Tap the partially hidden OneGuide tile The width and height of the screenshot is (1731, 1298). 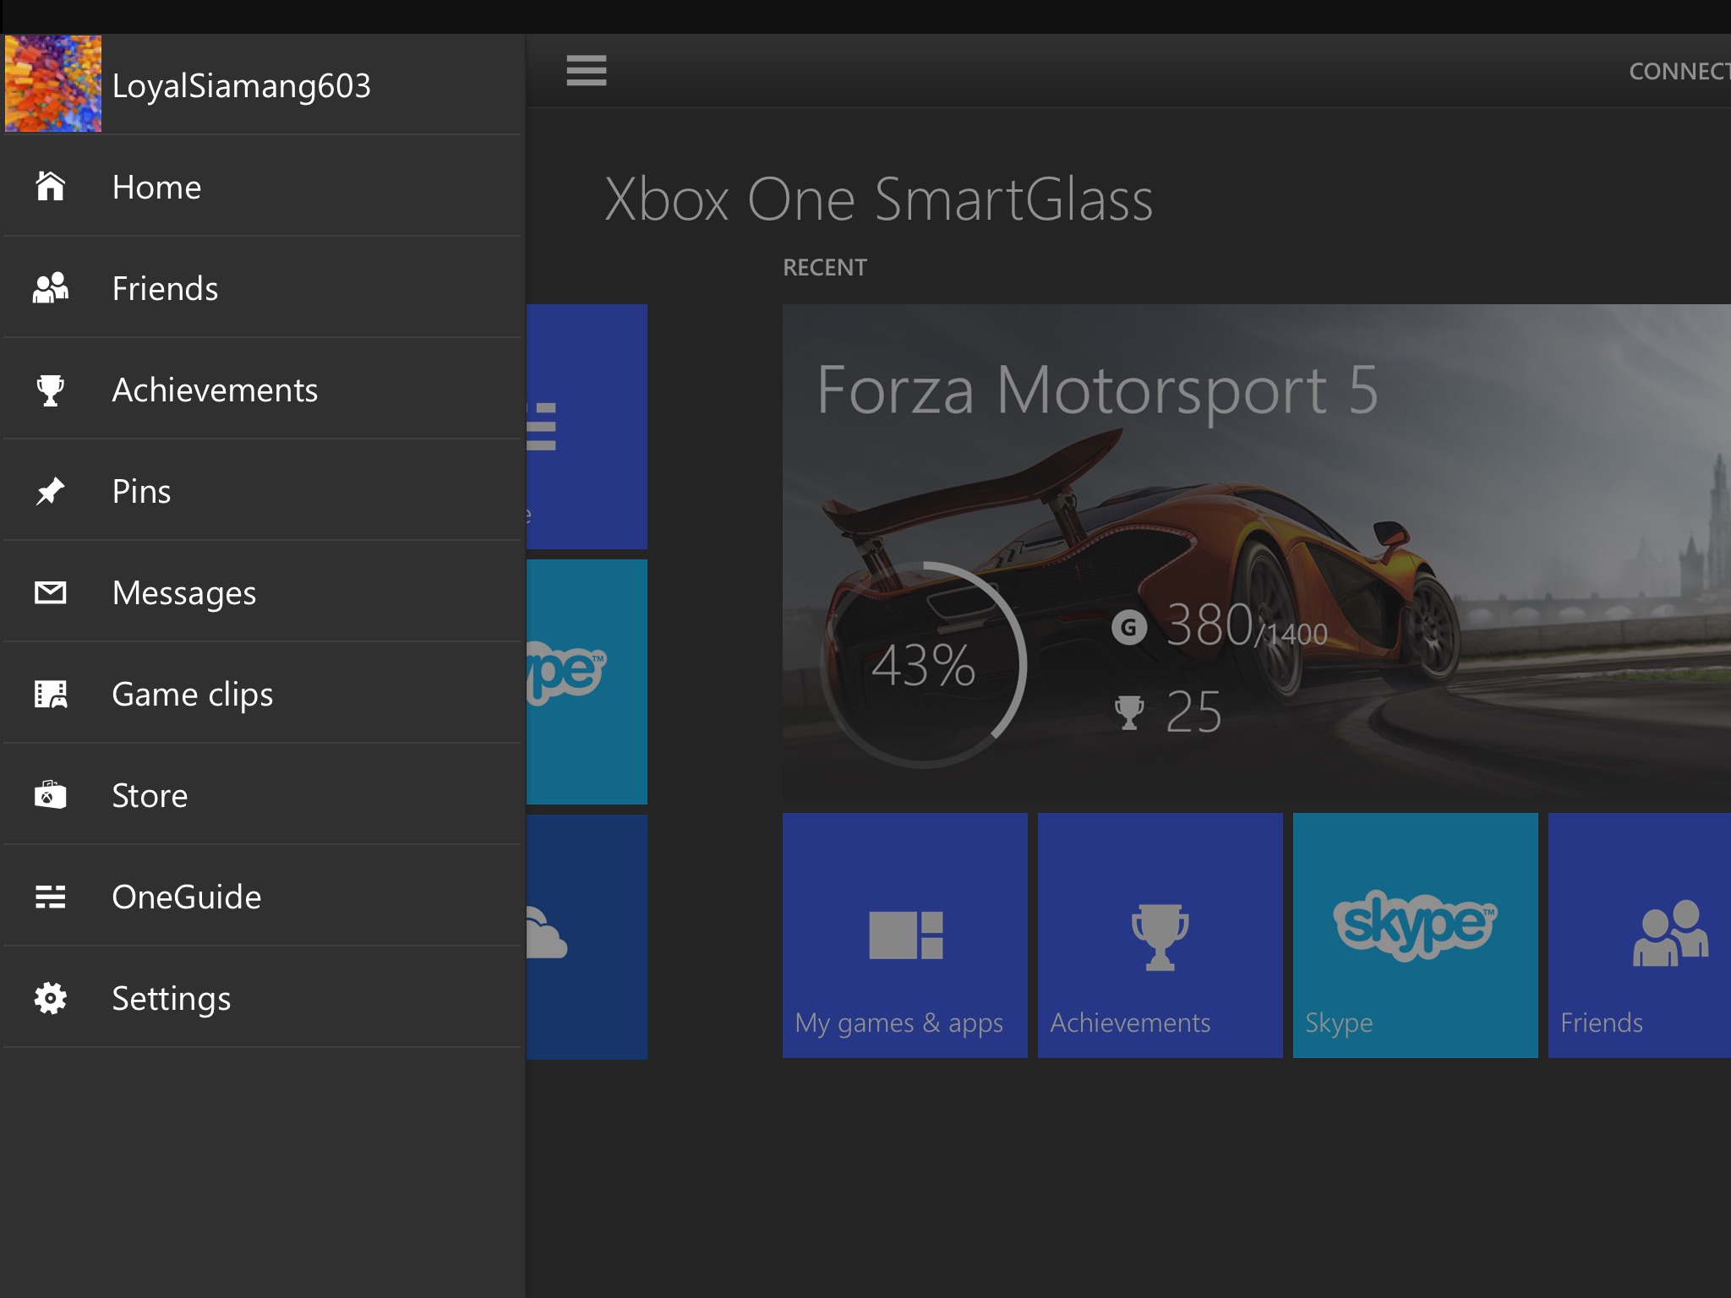[x=587, y=427]
